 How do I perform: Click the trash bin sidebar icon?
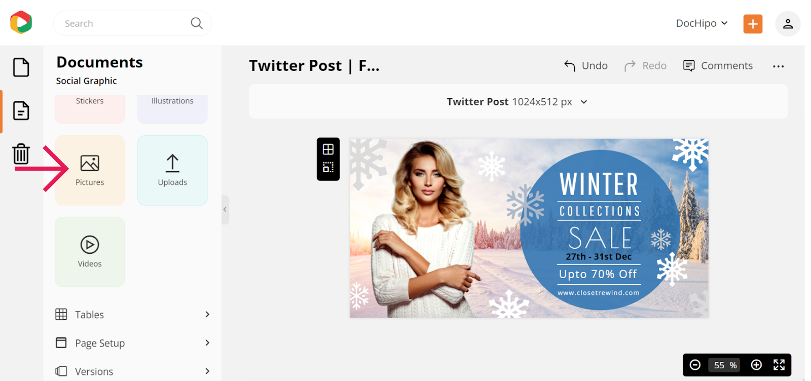pos(21,154)
